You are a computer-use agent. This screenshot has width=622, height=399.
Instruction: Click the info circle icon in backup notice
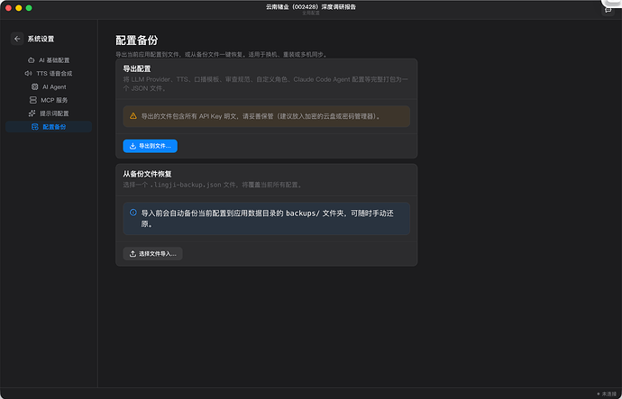[x=133, y=213]
